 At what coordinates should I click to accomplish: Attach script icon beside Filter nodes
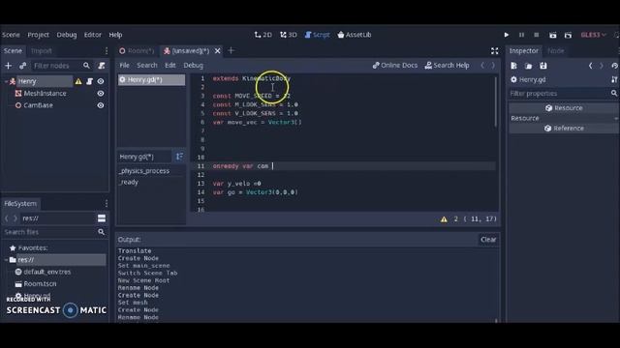[102, 66]
